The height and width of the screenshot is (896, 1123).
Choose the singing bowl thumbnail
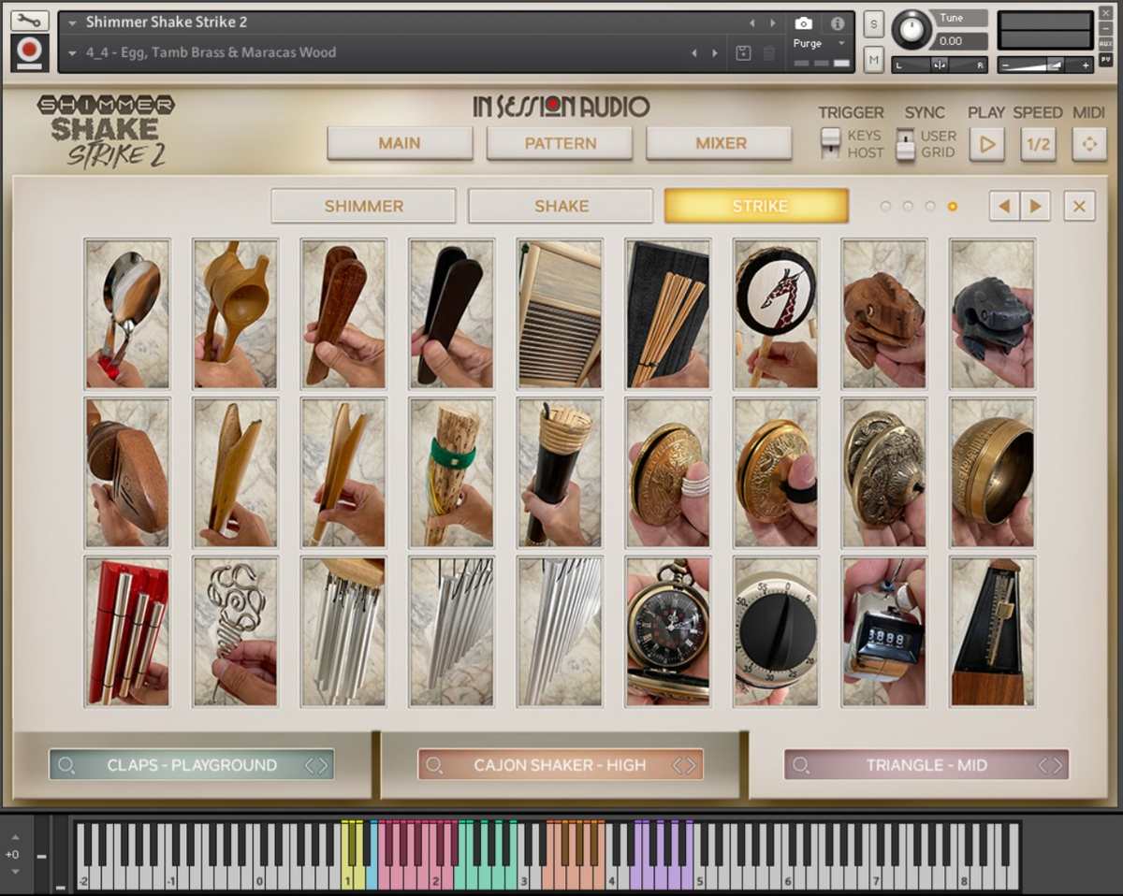pyautogui.click(x=992, y=472)
